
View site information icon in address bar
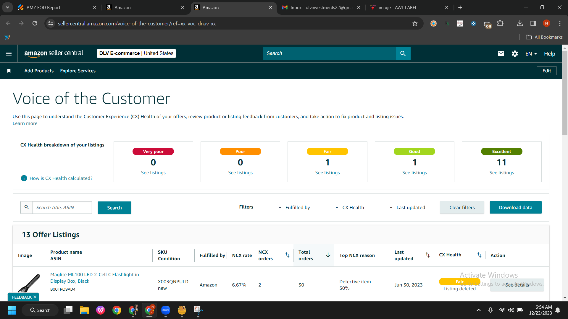(x=51, y=23)
